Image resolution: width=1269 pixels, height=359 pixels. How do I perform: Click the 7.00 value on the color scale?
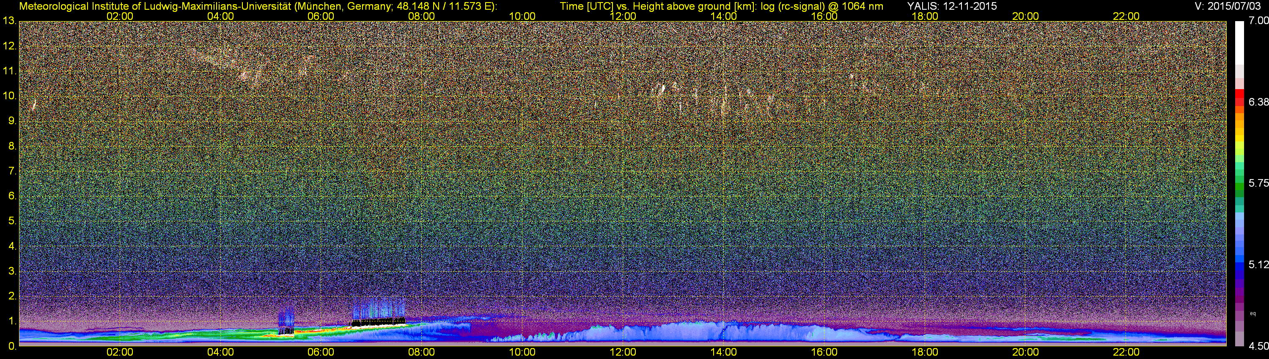tap(1259, 21)
